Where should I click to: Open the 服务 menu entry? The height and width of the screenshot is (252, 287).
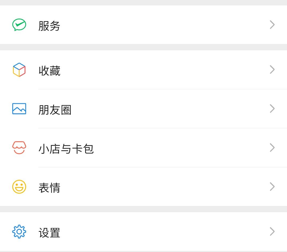(49, 26)
